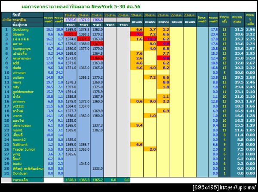This screenshot has width=258, height=192.
Task: Select the bbeem name cell
Action: [28, 34]
